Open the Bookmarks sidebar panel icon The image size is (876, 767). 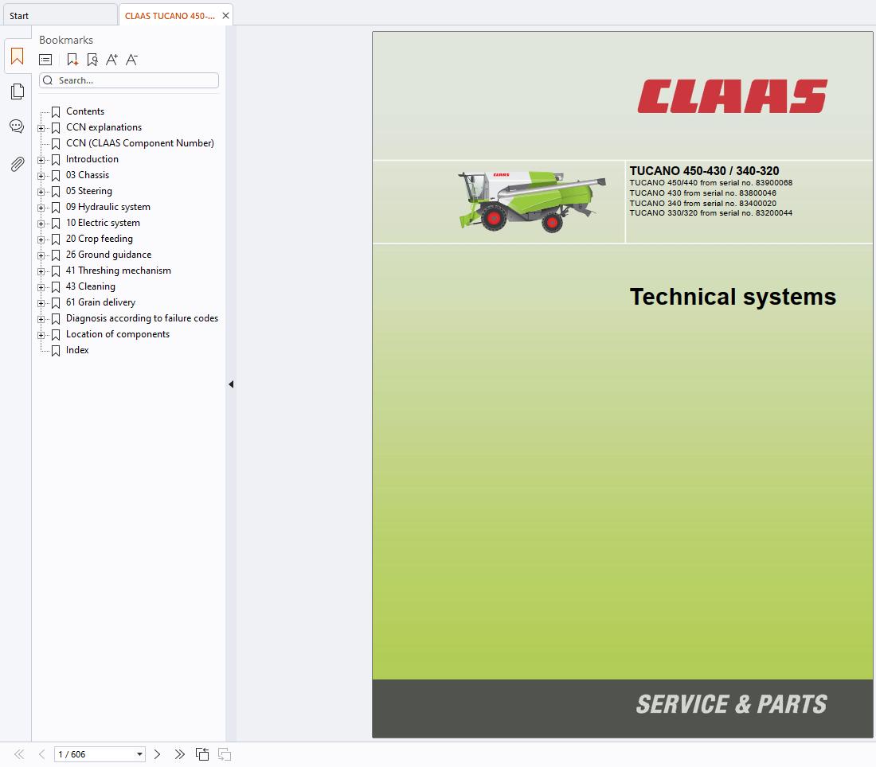(18, 56)
